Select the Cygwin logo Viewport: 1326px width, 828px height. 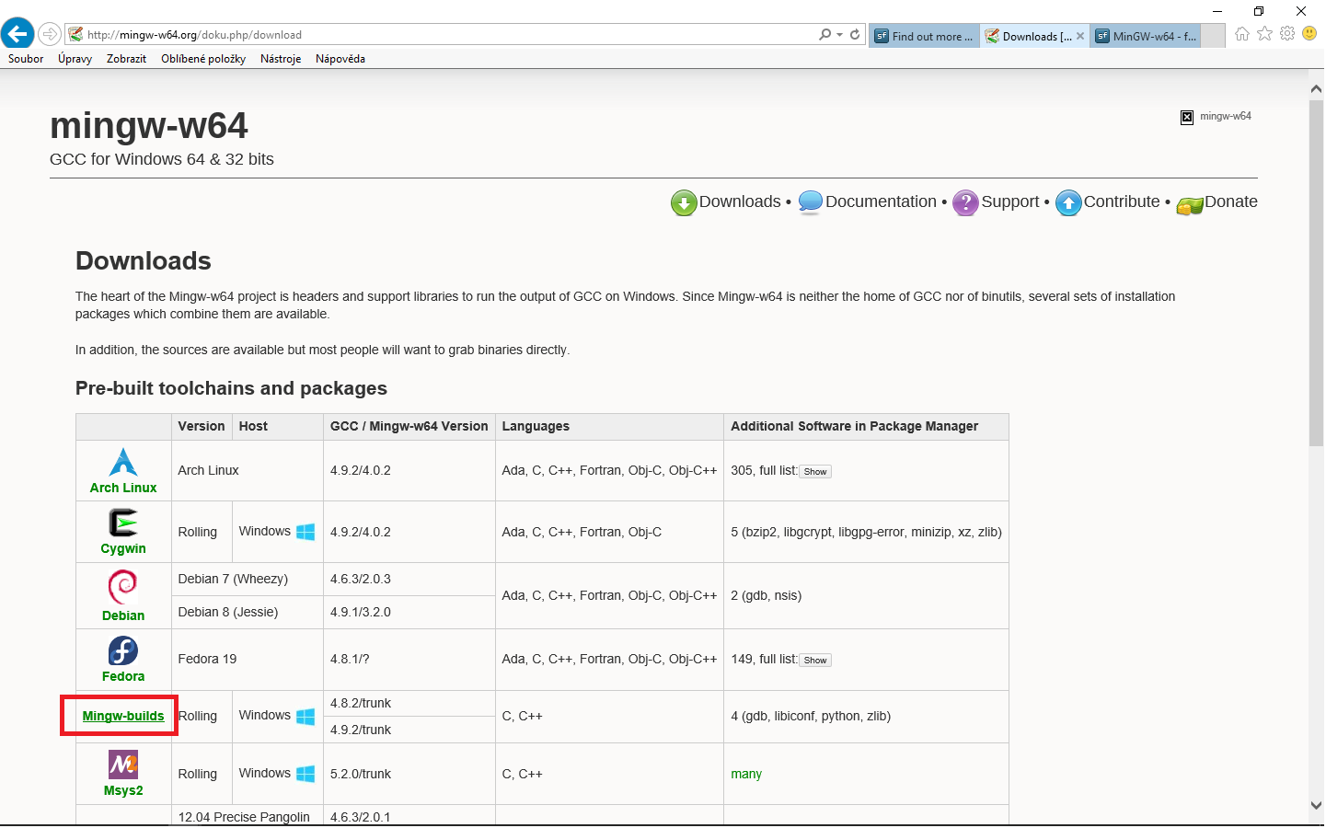pos(122,524)
